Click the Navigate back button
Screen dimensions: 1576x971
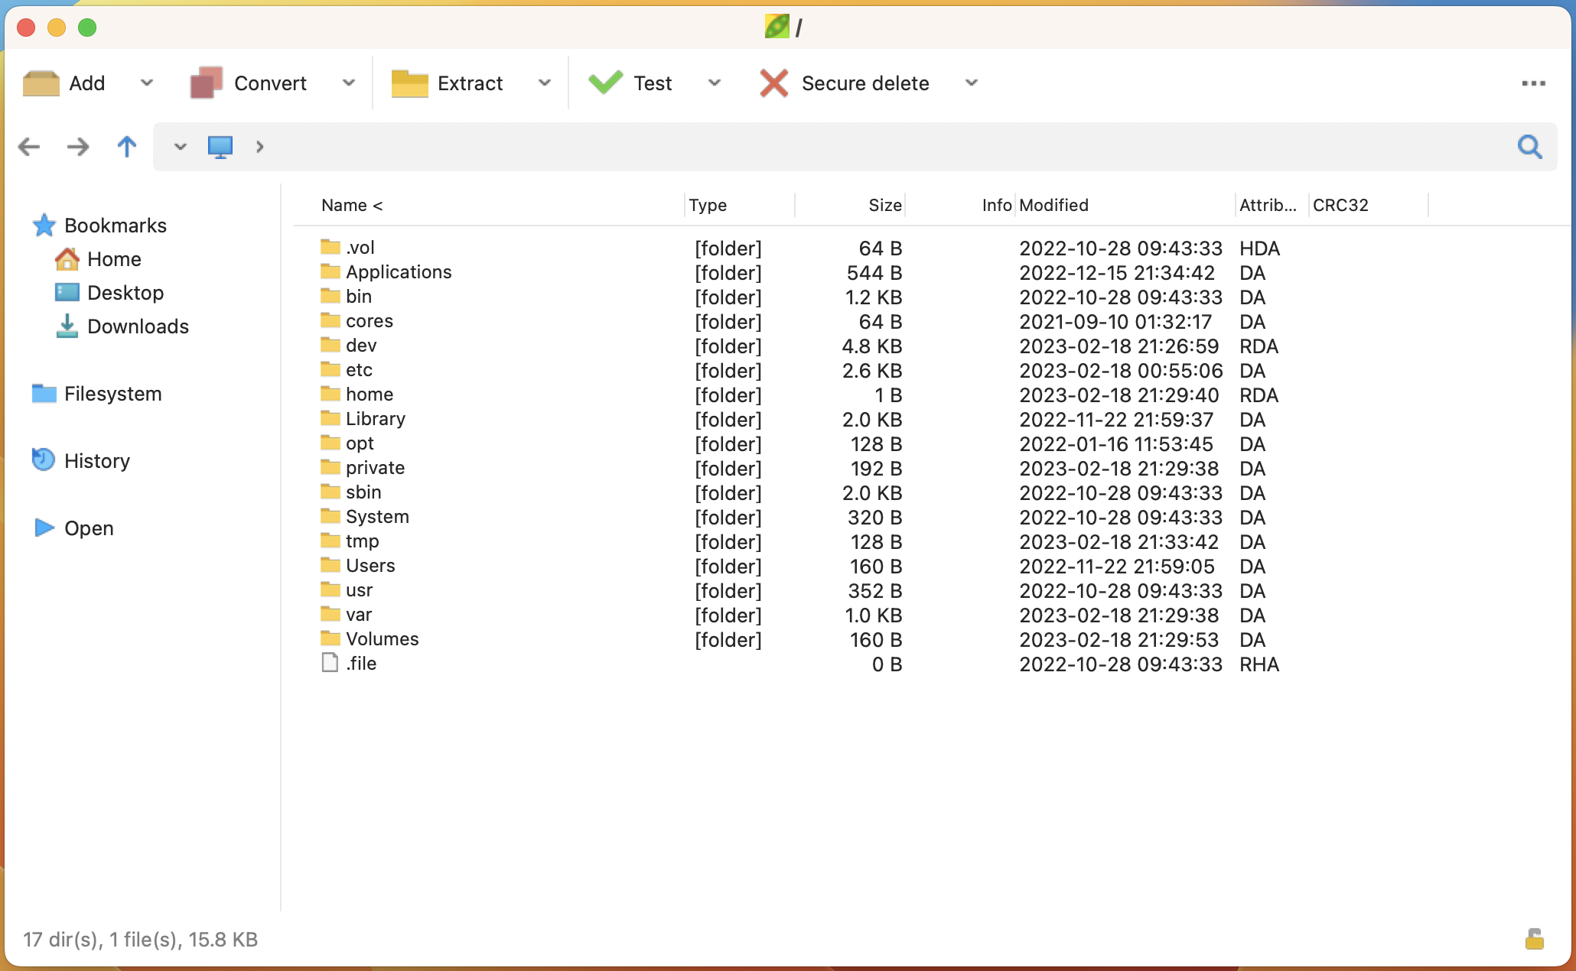pyautogui.click(x=27, y=146)
